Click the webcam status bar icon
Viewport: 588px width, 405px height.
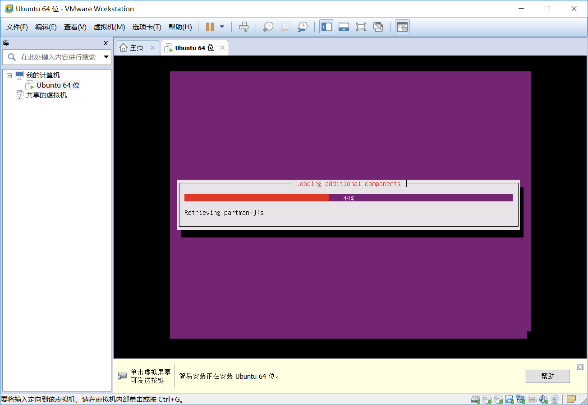click(555, 399)
